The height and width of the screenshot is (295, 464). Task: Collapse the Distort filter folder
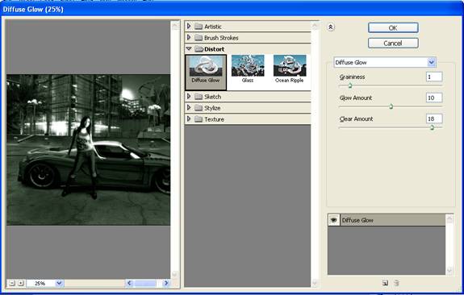click(x=189, y=49)
